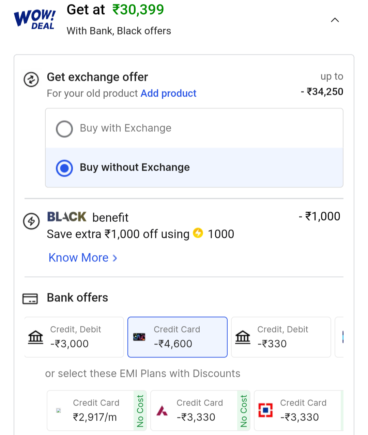The width and height of the screenshot is (368, 435).
Task: Click the Bank offers card icon
Action: [x=30, y=299]
